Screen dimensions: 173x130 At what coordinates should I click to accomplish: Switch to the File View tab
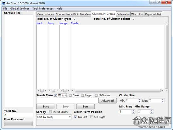coord(85,14)
